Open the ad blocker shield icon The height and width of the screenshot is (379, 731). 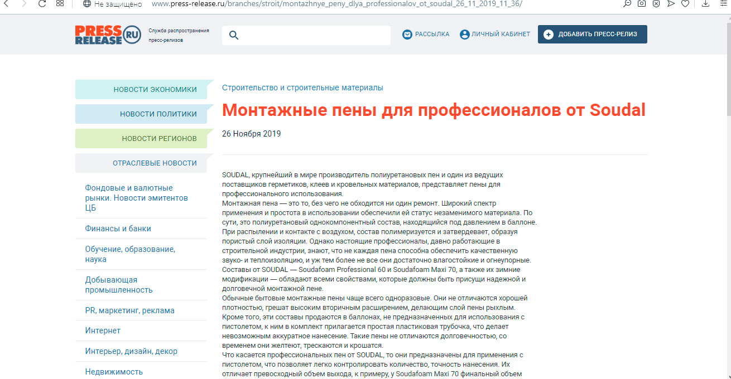[657, 4]
